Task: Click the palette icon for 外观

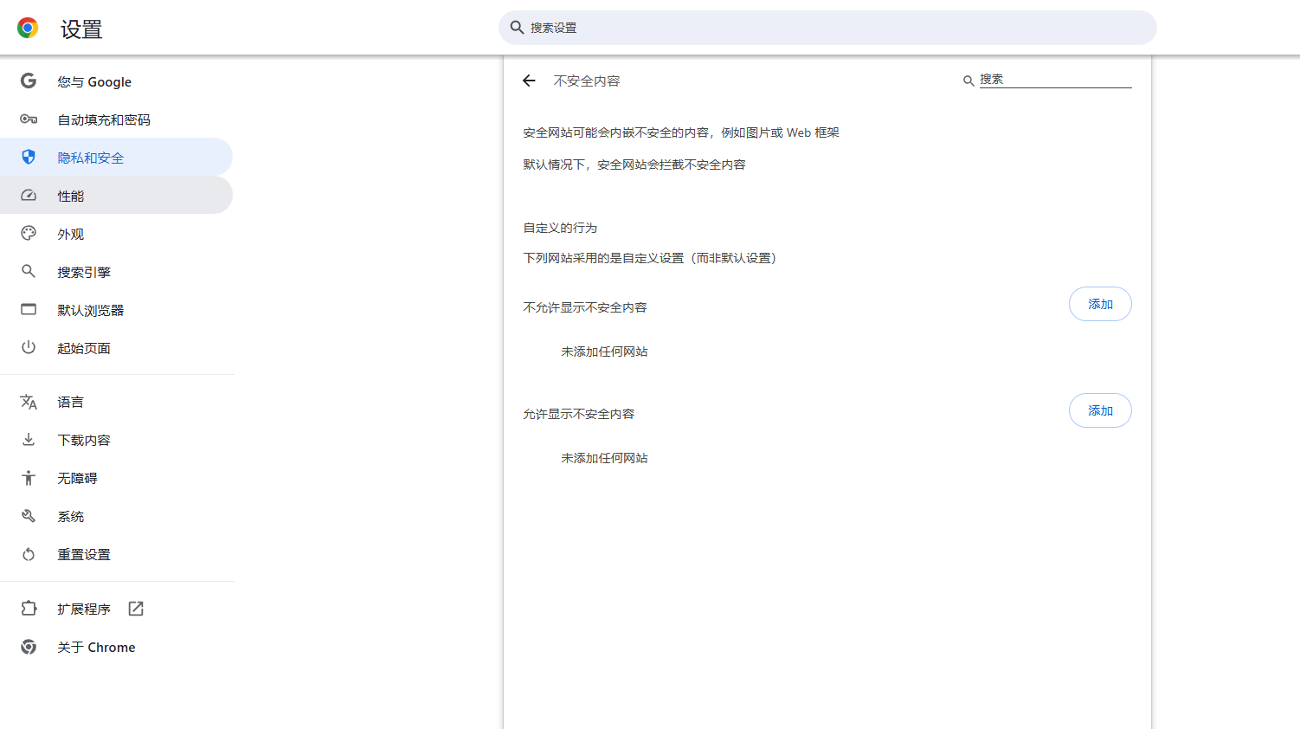Action: 29,234
